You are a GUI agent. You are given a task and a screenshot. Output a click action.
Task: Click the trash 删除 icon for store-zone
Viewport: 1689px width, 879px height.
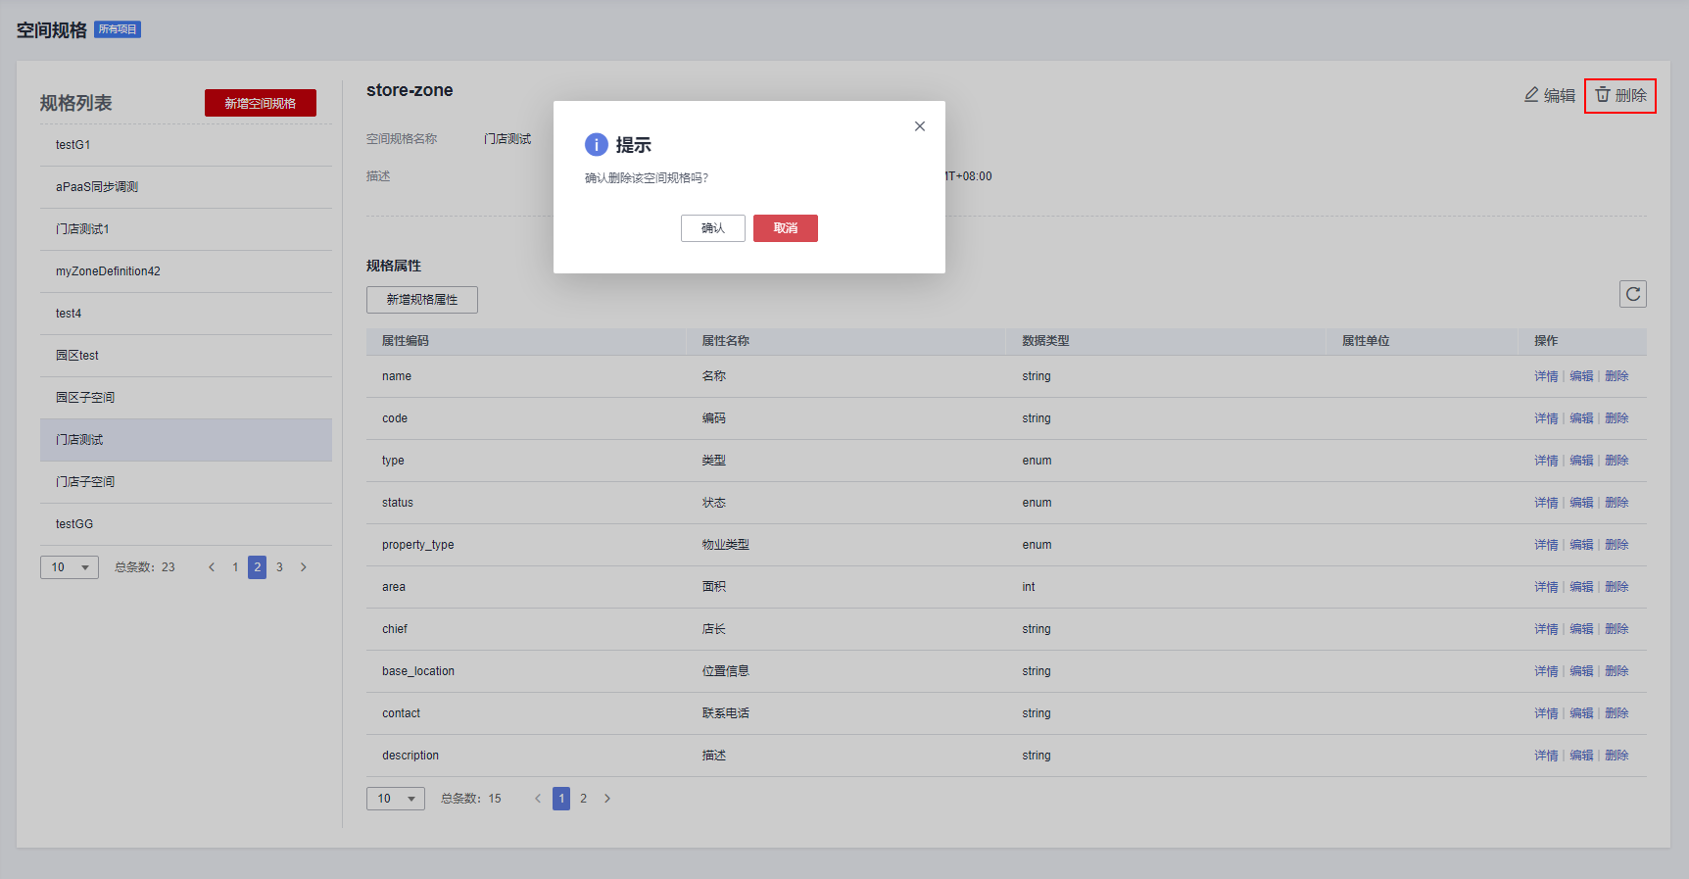tap(1604, 95)
